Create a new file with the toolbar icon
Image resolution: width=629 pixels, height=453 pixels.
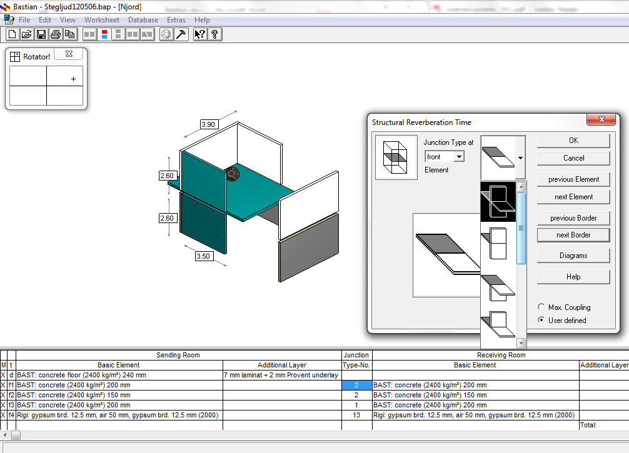point(13,34)
